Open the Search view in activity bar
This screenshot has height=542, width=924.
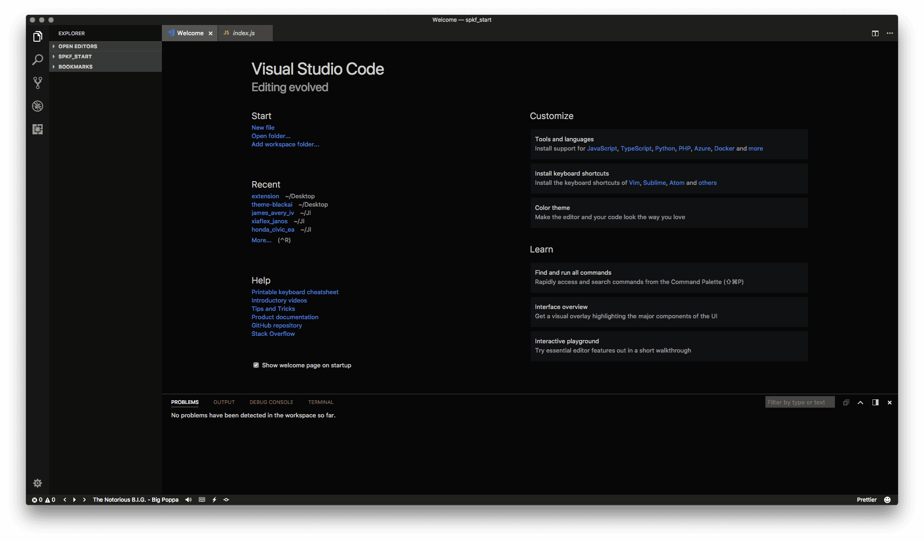(x=38, y=60)
